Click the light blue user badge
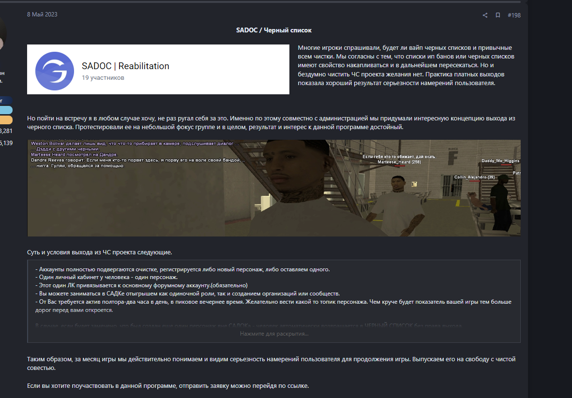Screen dimensions: 572x398 coord(6,110)
